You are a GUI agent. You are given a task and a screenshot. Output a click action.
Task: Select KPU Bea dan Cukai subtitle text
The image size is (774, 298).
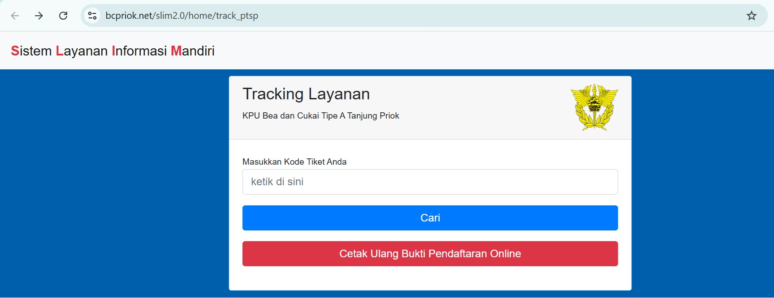[321, 116]
